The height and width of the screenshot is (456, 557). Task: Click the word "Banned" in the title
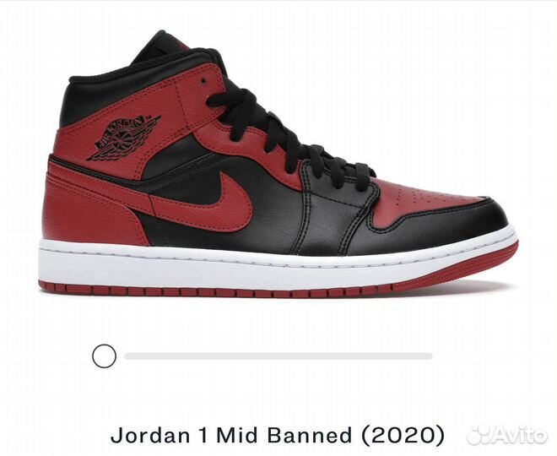click(309, 434)
